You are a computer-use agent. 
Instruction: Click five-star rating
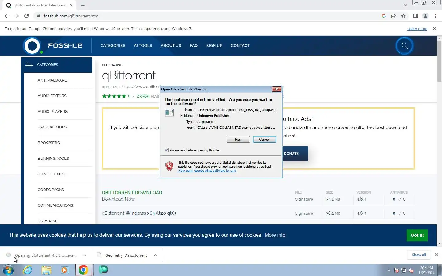coord(114,96)
